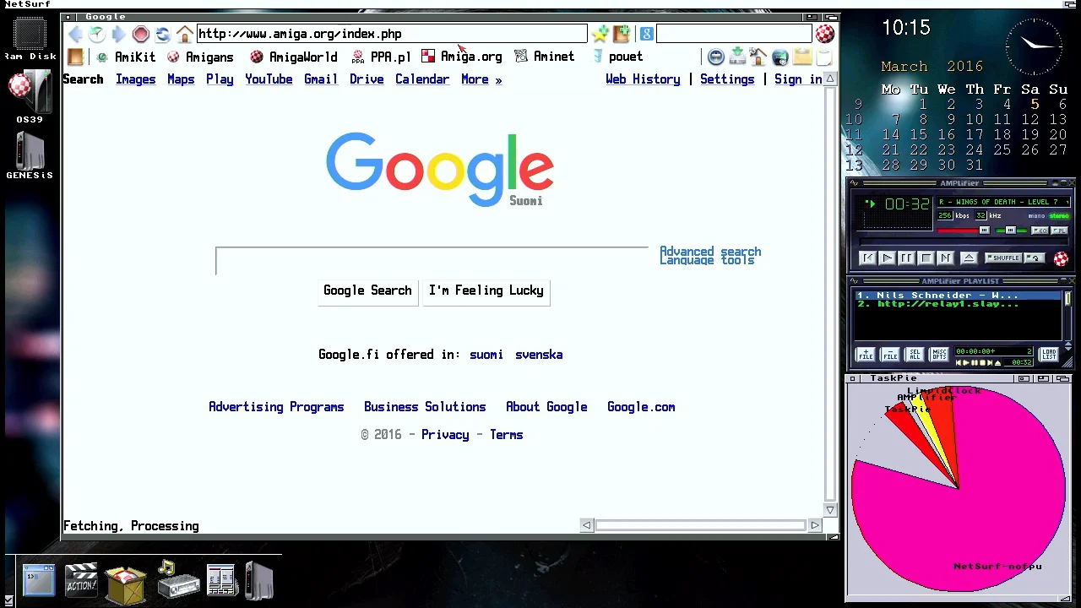Open Google Settings link
Viewport: 1081px width, 608px height.
(x=727, y=79)
